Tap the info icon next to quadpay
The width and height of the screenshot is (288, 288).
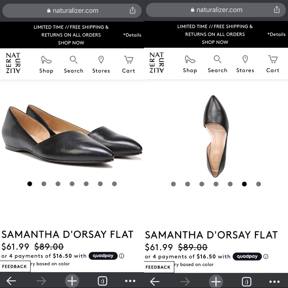[122, 256]
